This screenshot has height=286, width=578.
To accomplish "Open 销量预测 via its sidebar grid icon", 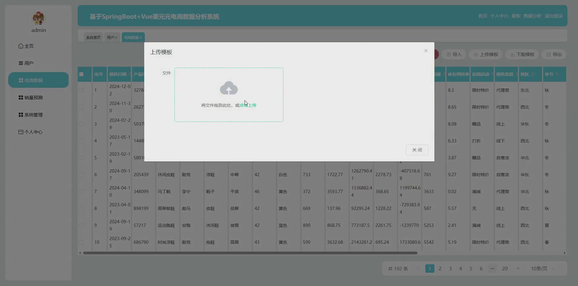I will (x=21, y=97).
